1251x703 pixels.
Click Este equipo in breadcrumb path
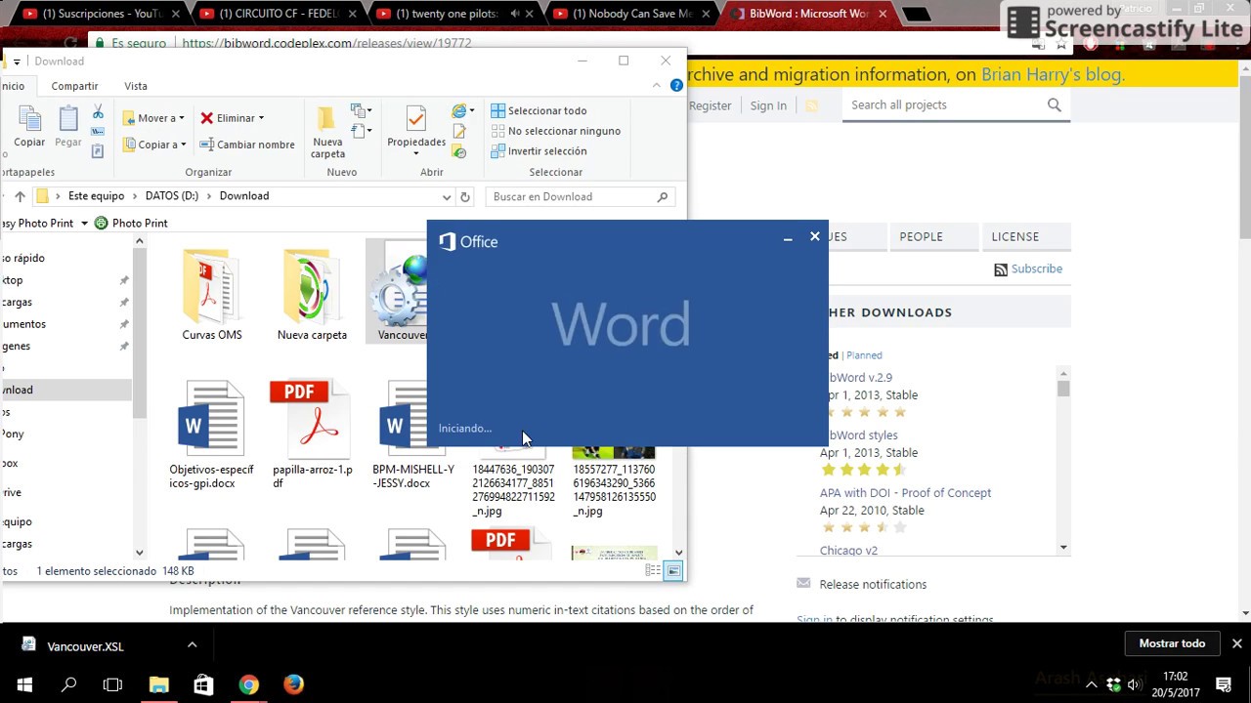96,196
